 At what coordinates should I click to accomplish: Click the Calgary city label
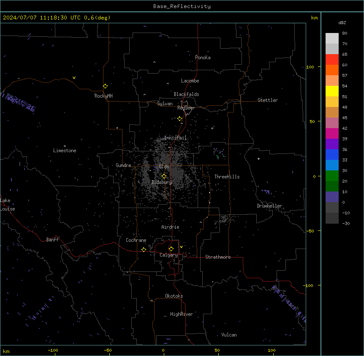pos(168,255)
